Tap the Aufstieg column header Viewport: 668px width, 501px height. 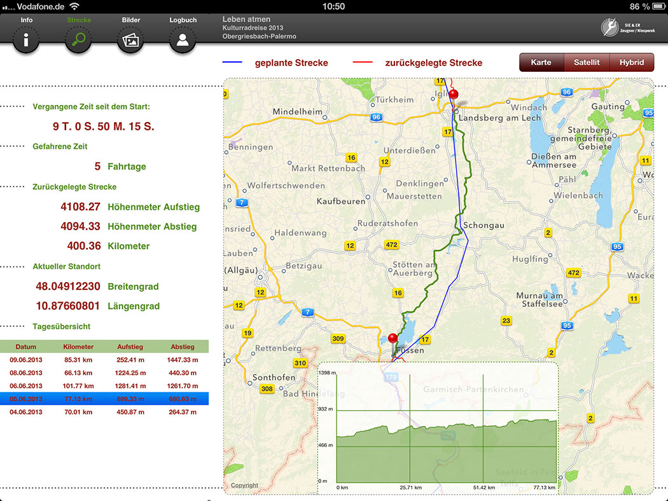[x=130, y=347]
